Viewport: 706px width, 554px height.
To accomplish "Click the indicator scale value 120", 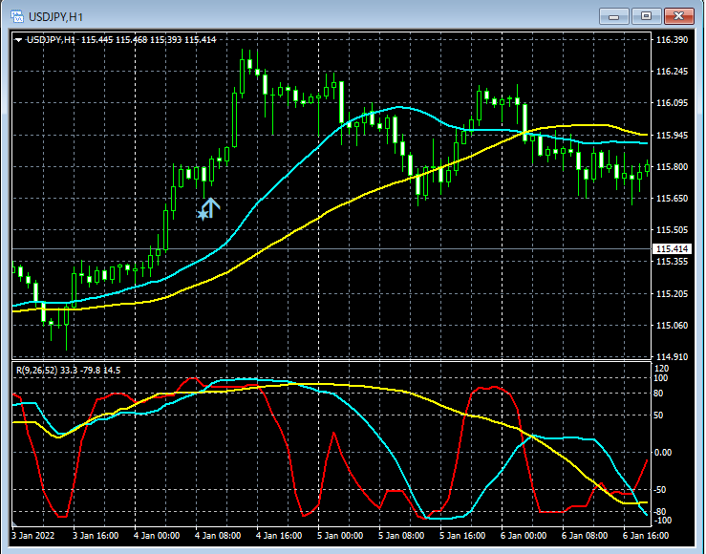I will pyautogui.click(x=661, y=369).
